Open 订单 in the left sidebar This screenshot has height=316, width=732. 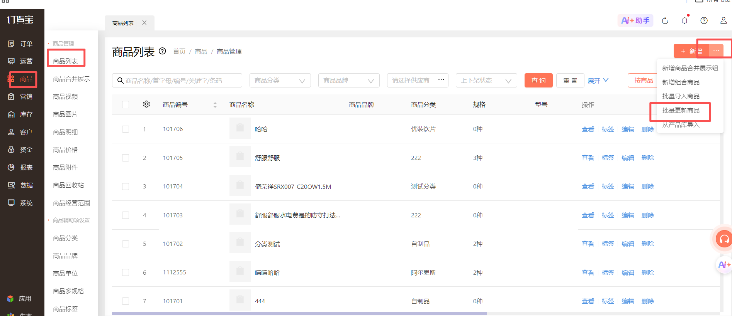pyautogui.click(x=20, y=44)
